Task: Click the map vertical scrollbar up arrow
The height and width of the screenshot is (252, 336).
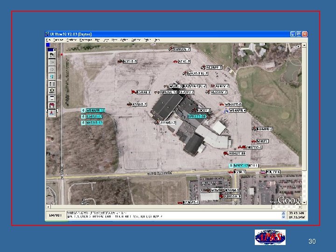Action: click(304, 45)
